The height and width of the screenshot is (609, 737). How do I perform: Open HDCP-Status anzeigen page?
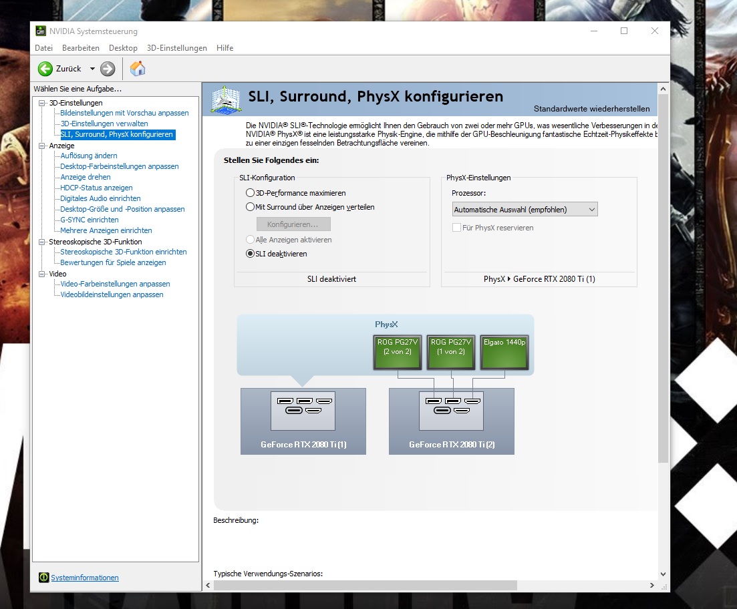pos(96,188)
